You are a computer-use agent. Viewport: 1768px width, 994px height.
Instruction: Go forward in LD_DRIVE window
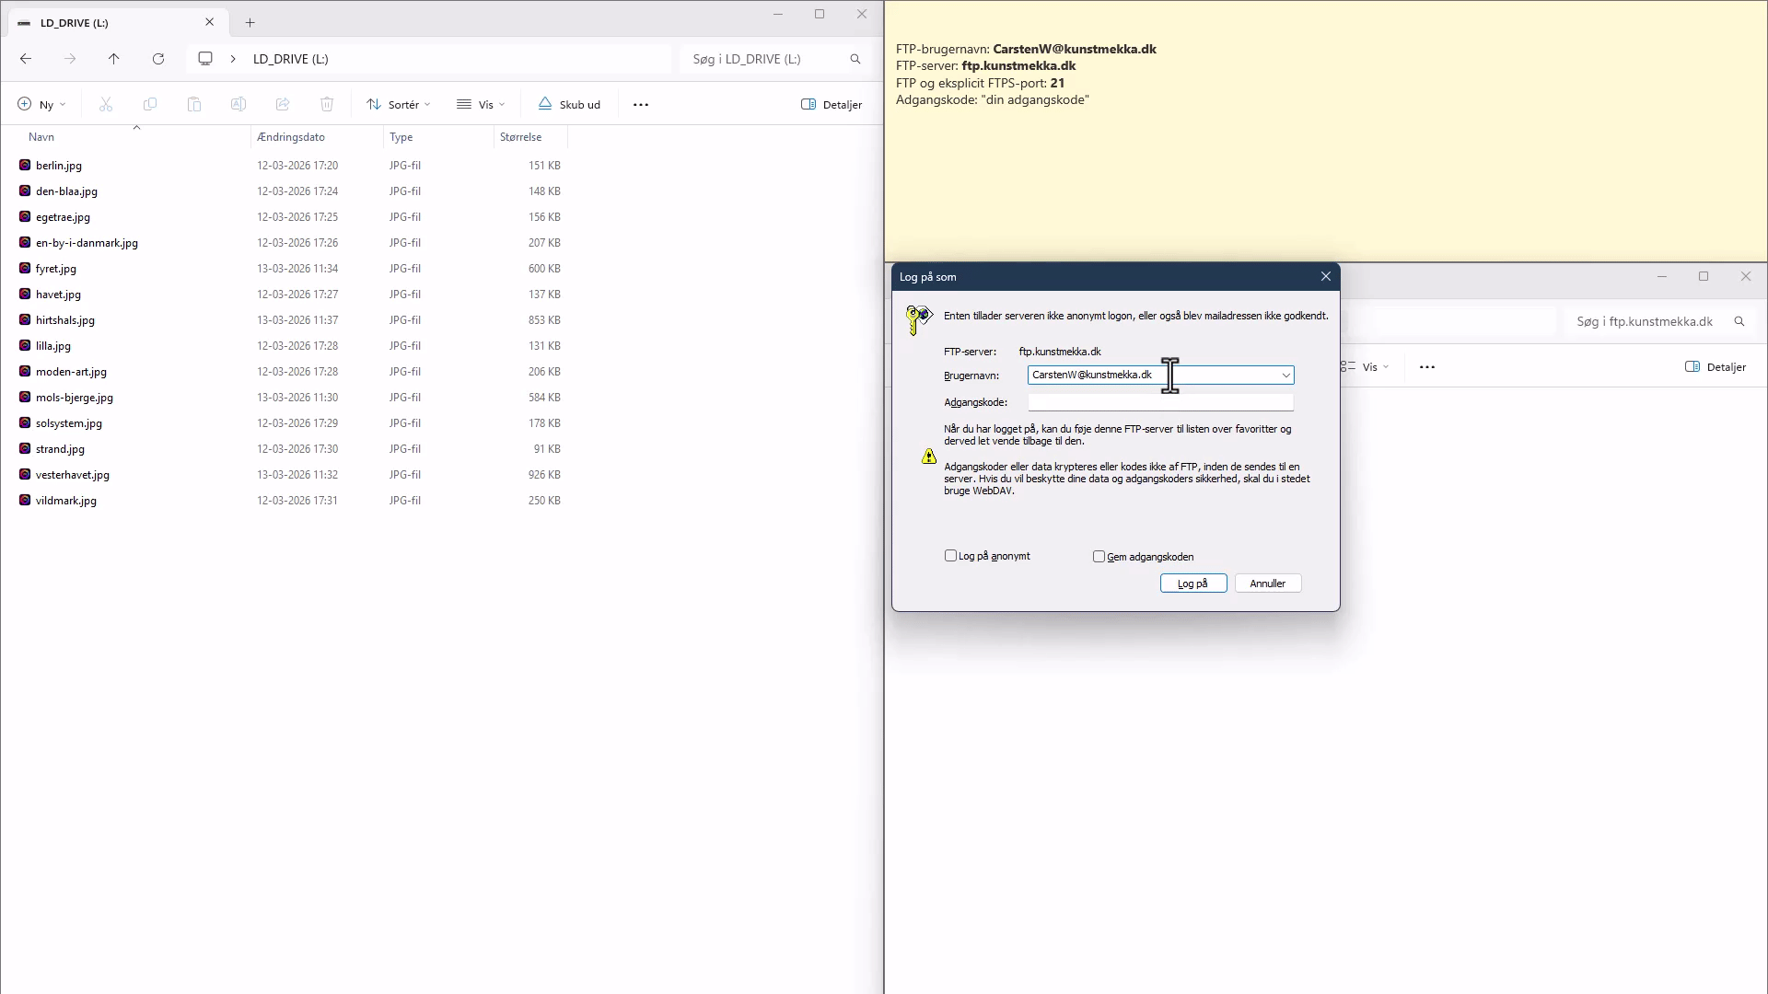pyautogui.click(x=70, y=59)
